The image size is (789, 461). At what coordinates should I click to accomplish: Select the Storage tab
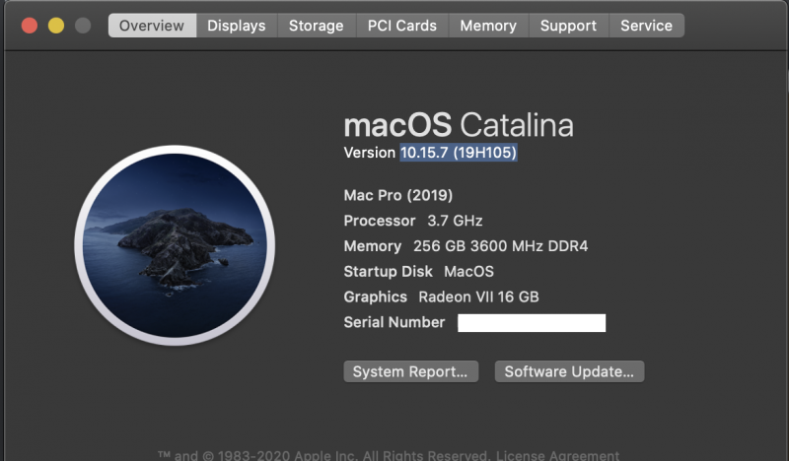pyautogui.click(x=316, y=26)
